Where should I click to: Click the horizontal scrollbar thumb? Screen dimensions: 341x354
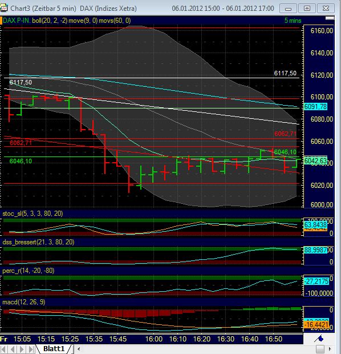pyautogui.click(x=320, y=349)
